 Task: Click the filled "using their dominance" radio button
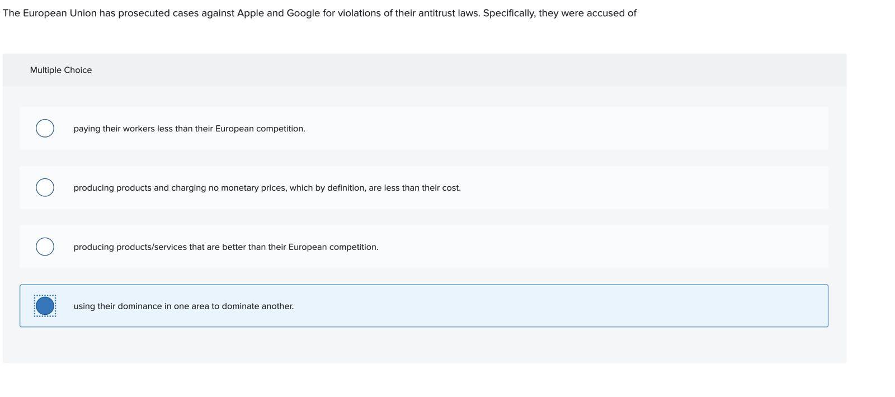[x=45, y=306]
